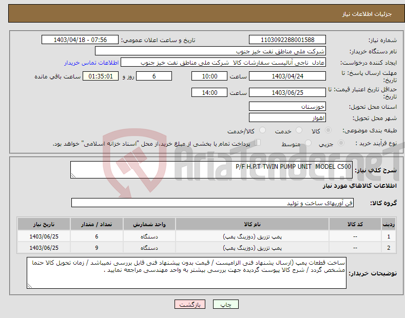Viewport: 405px width, 318px height.
Task: Click the request creator field عادل ناجی
Action: [x=223, y=63]
